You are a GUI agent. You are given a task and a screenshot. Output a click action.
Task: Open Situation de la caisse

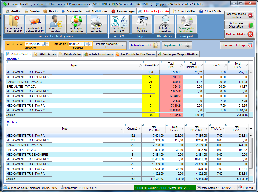click(35, 24)
